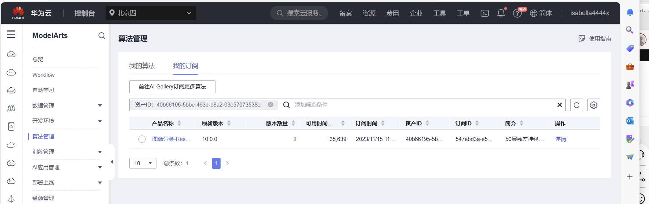Open 自动学习 in sidebar
The height and width of the screenshot is (204, 649).
(43, 90)
